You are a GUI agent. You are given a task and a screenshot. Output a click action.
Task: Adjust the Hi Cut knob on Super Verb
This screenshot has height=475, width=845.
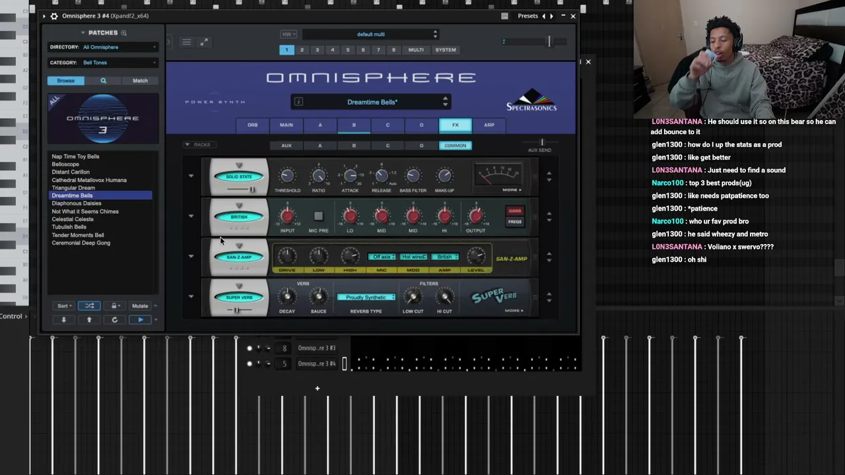tap(444, 297)
